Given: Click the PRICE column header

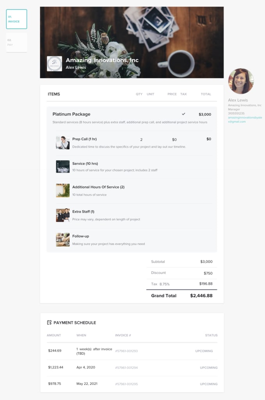Looking at the screenshot, I should pyautogui.click(x=172, y=94).
